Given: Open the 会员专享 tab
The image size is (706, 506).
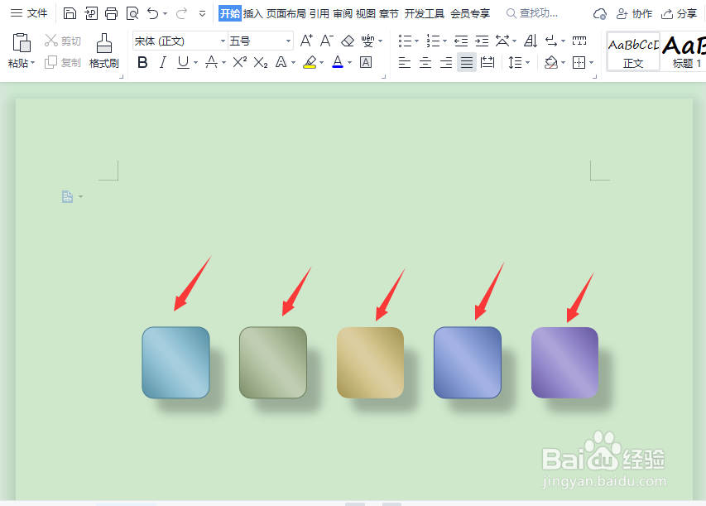Looking at the screenshot, I should [470, 13].
